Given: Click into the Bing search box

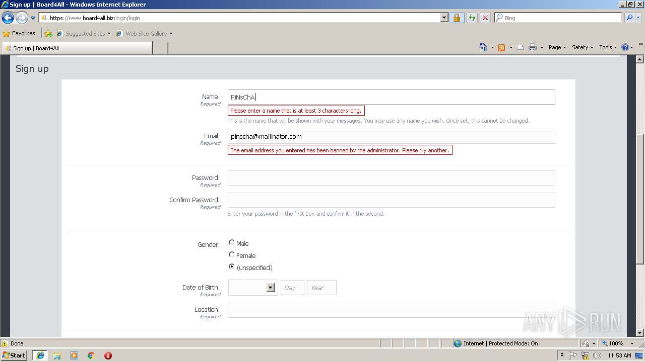Looking at the screenshot, I should tap(558, 18).
